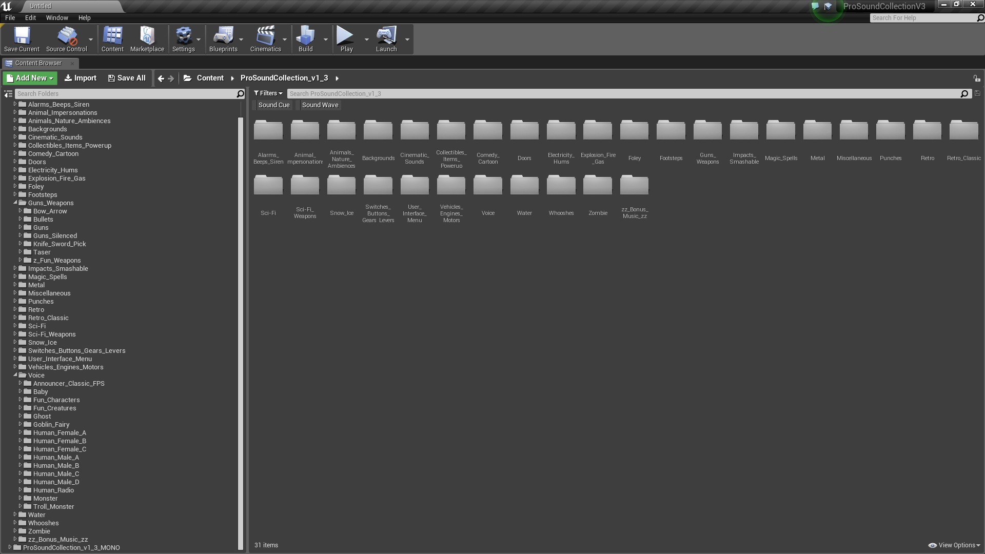Click the Import button
The height and width of the screenshot is (554, 985).
click(x=80, y=78)
